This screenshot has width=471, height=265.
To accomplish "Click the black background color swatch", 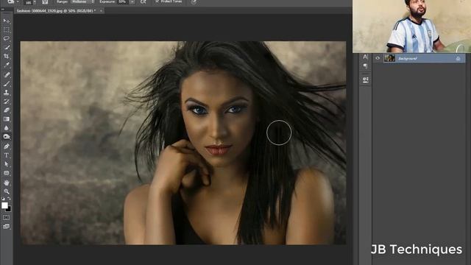I will pos(9,209).
